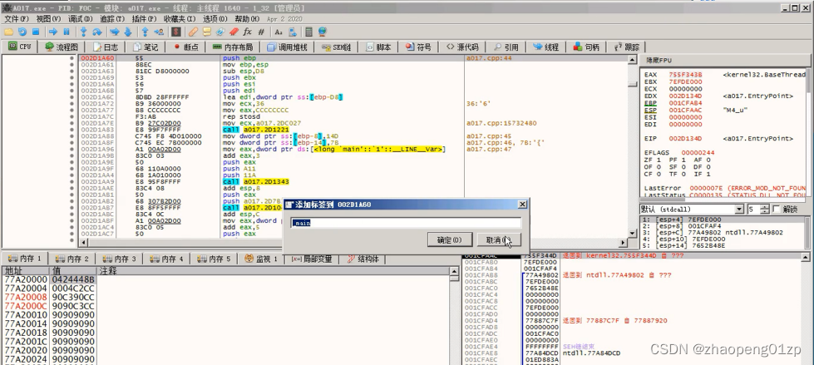814x365 pixels.
Task: Select the 内存 2 dump tab
Action: click(x=72, y=259)
